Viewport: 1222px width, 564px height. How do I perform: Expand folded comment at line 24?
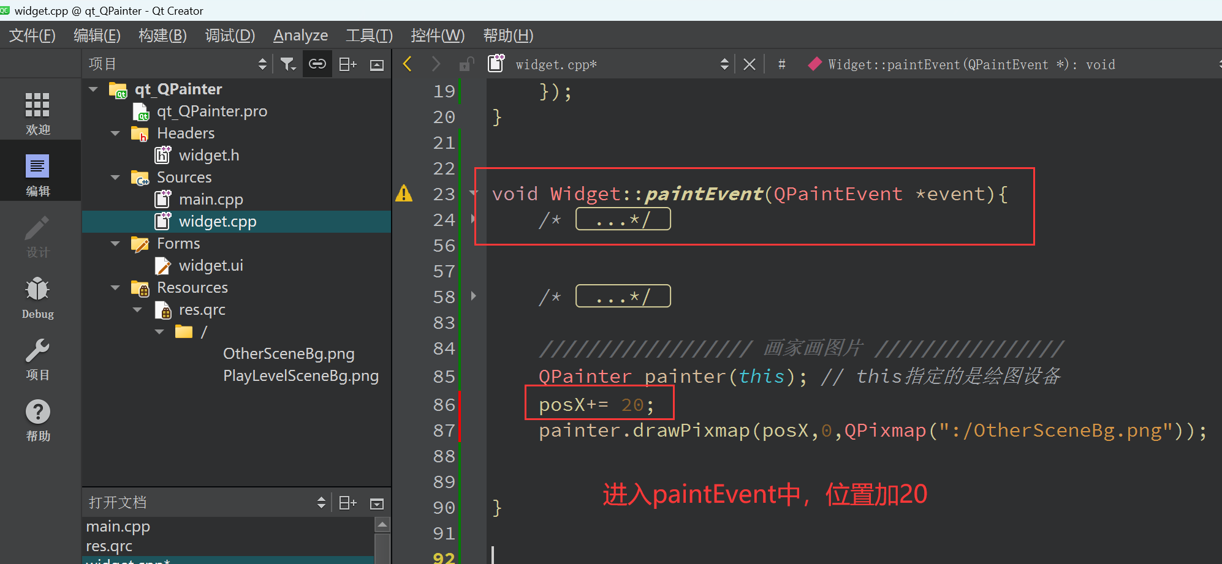(473, 219)
